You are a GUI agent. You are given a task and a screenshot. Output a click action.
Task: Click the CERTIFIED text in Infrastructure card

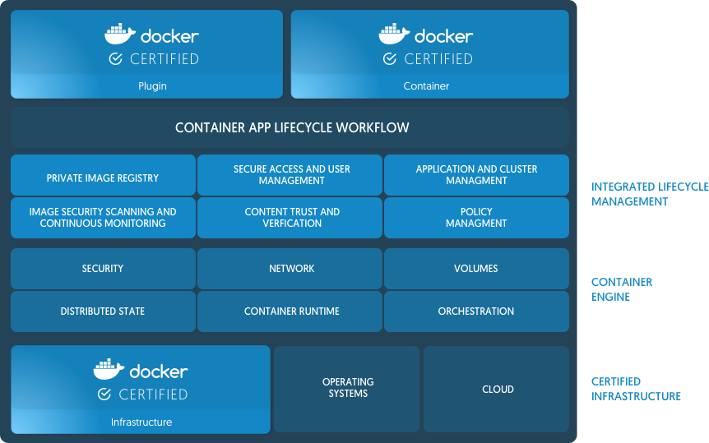(153, 395)
